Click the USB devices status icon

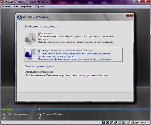(111, 122)
